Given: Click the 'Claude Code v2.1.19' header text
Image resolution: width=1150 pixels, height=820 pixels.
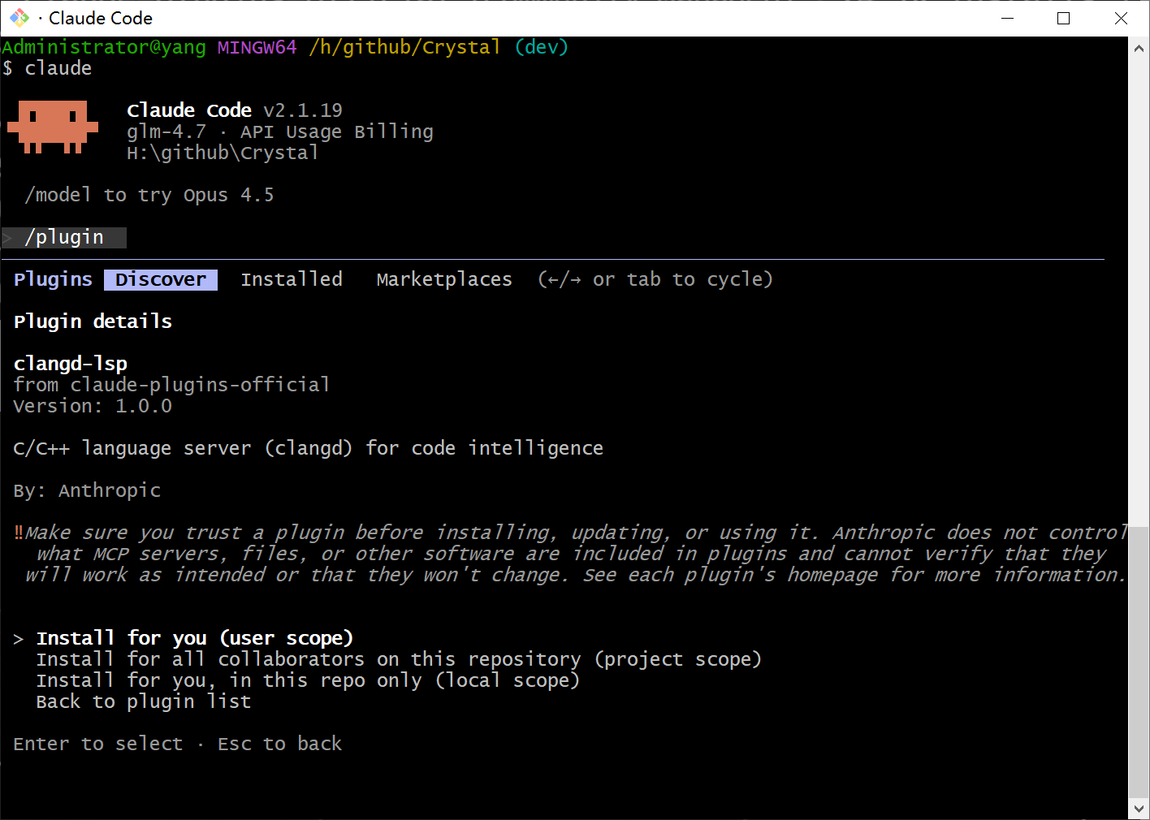Looking at the screenshot, I should click(235, 110).
